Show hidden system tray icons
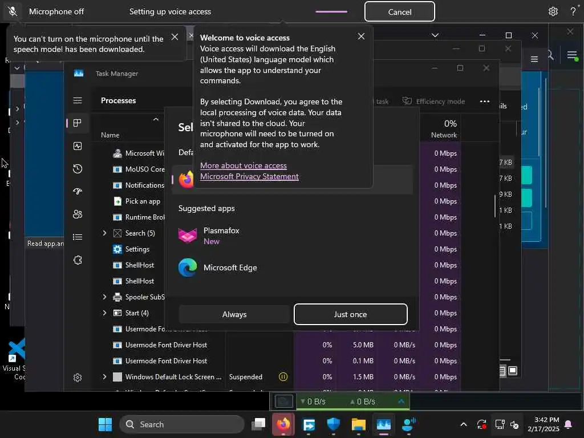 coord(463,424)
